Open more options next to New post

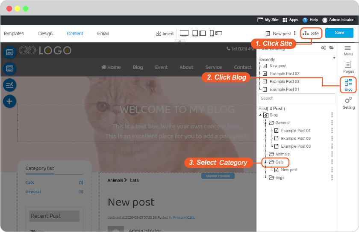point(294,33)
